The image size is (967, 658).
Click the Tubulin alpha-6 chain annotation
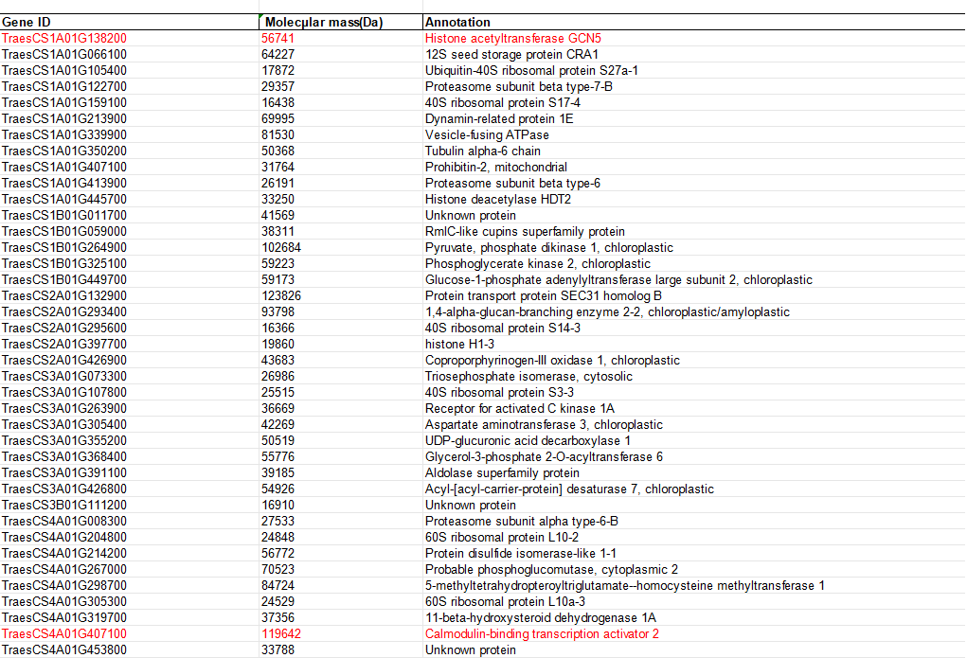coord(483,151)
